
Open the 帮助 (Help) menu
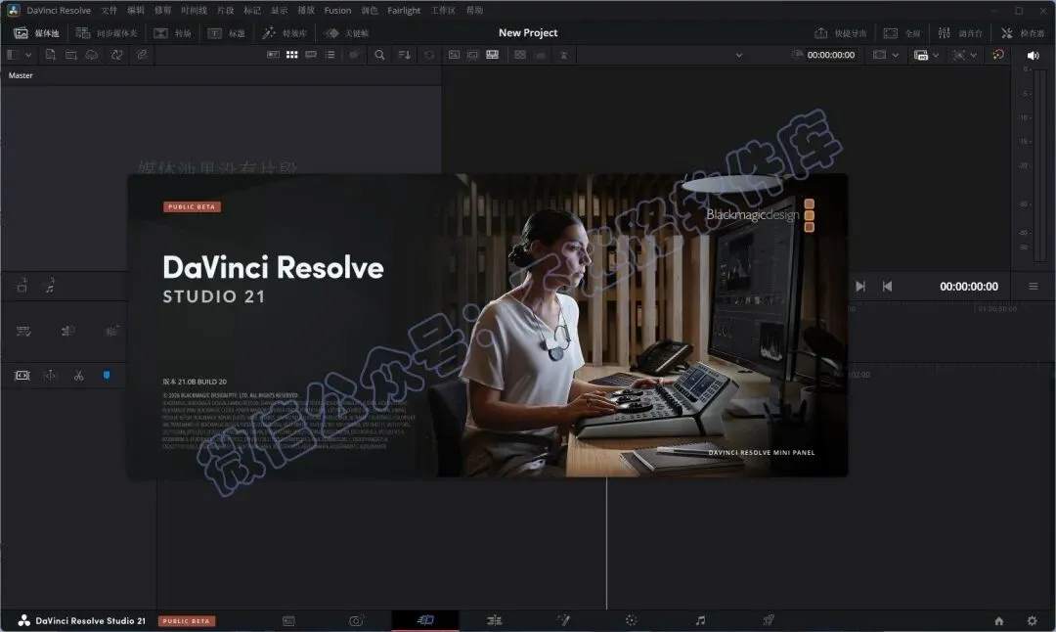click(475, 10)
